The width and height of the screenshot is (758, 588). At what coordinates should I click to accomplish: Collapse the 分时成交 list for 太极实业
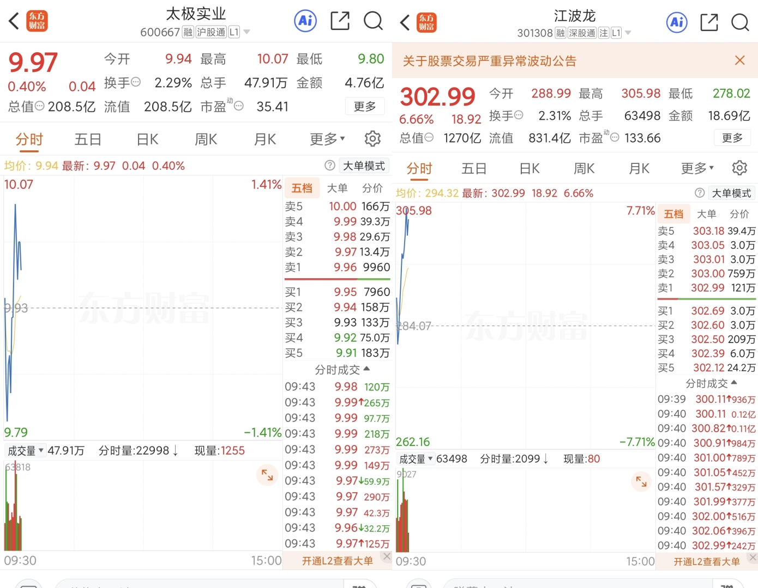342,370
